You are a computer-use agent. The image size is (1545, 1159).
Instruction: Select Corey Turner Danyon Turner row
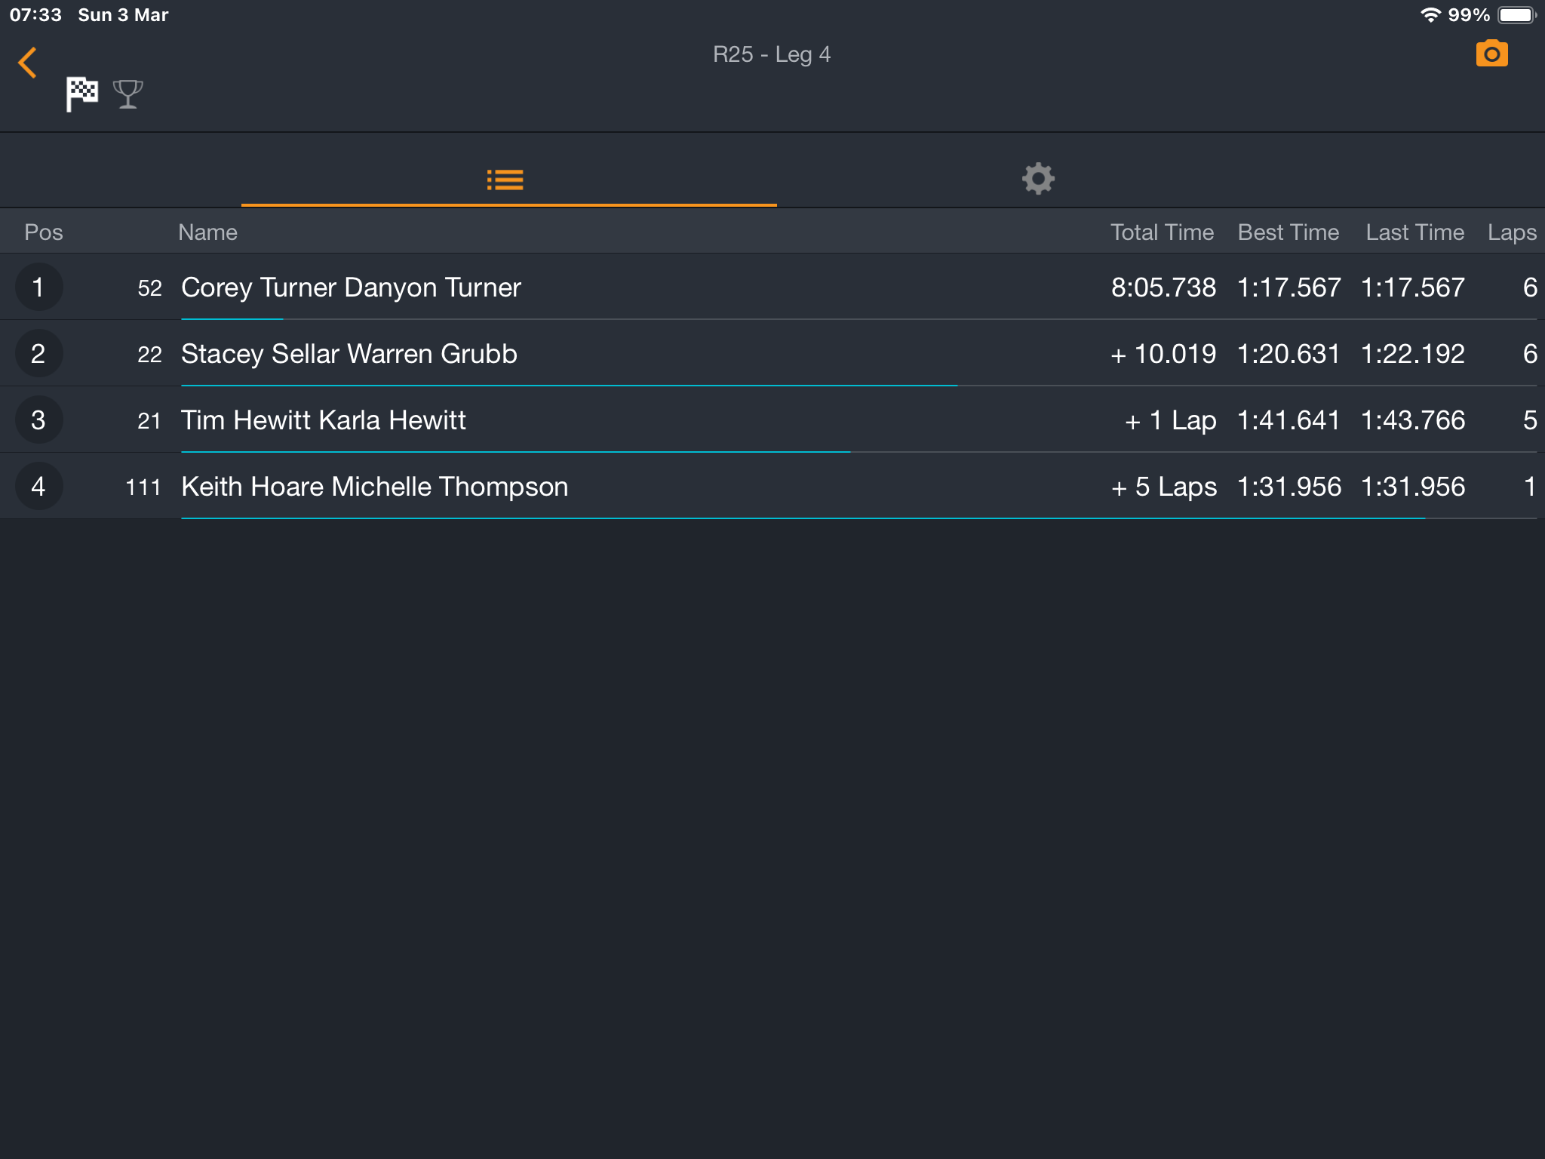tap(772, 287)
